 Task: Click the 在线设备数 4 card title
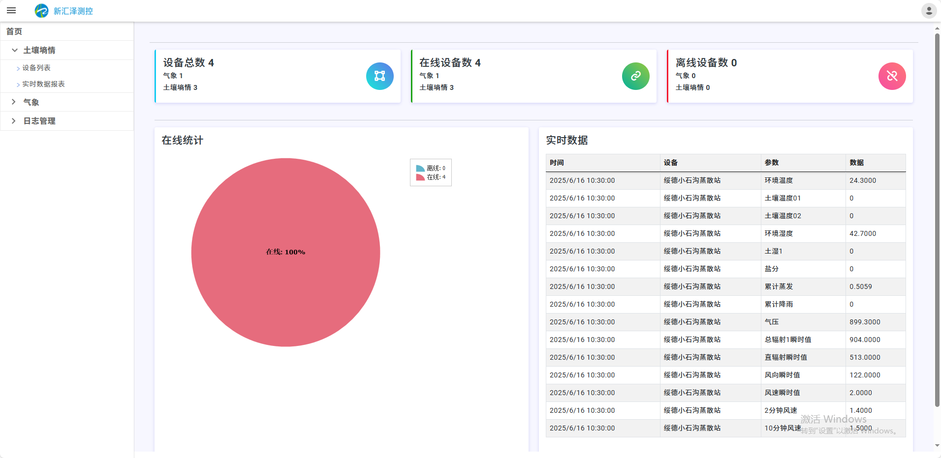(450, 62)
